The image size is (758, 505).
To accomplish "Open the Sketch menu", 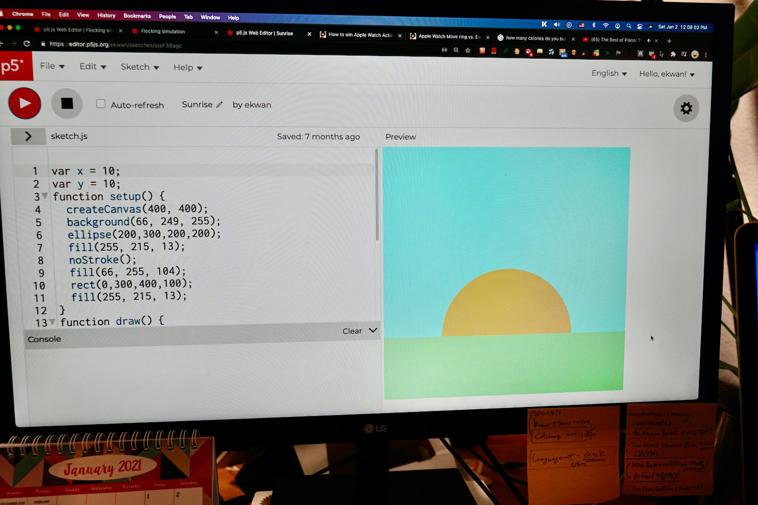I will 139,67.
